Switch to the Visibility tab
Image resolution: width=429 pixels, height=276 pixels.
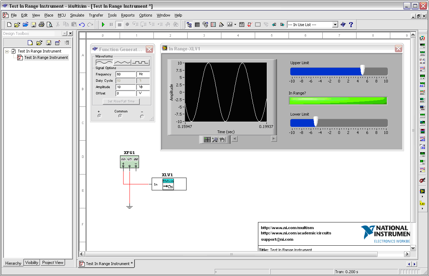coord(32,263)
